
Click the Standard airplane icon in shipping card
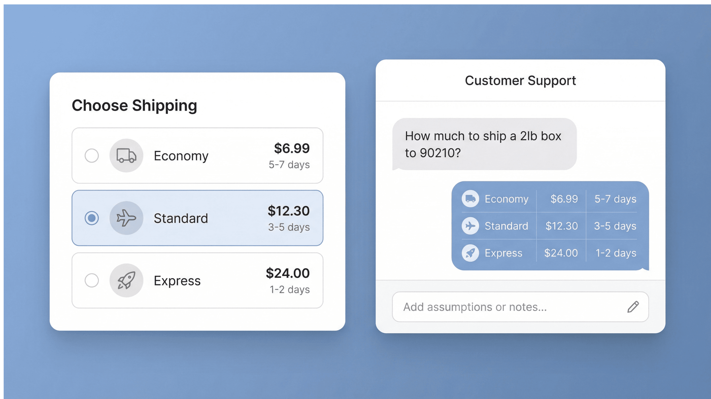(126, 218)
